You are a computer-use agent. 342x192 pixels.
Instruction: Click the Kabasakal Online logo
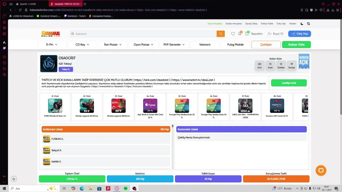click(x=50, y=34)
